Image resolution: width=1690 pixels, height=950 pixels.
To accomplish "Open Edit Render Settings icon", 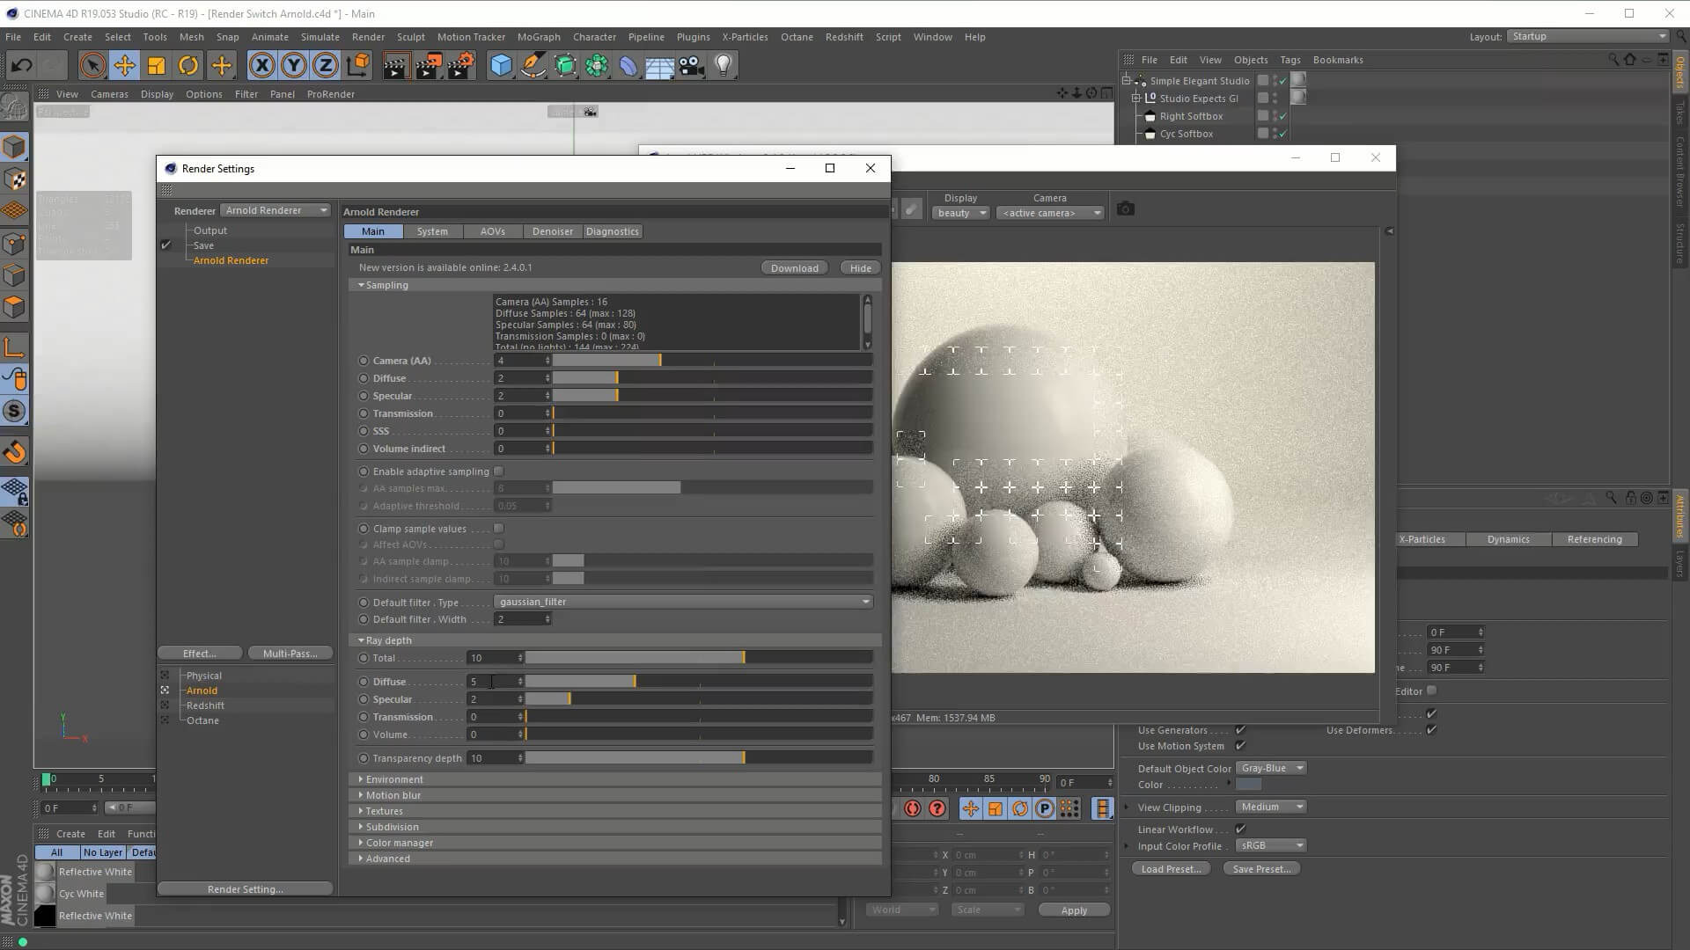I will pyautogui.click(x=461, y=65).
